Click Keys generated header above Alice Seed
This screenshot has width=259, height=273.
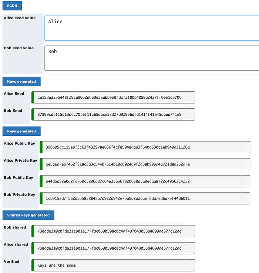tap(21, 82)
